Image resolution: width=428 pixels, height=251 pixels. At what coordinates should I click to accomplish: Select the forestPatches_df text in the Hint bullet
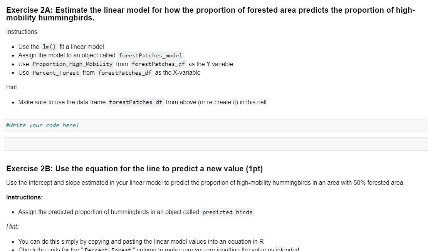click(136, 102)
